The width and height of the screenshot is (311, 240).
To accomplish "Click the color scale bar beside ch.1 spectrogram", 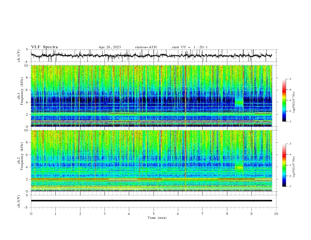I will point(284,100).
